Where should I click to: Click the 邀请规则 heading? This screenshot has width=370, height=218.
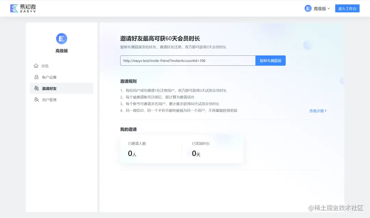tap(128, 81)
